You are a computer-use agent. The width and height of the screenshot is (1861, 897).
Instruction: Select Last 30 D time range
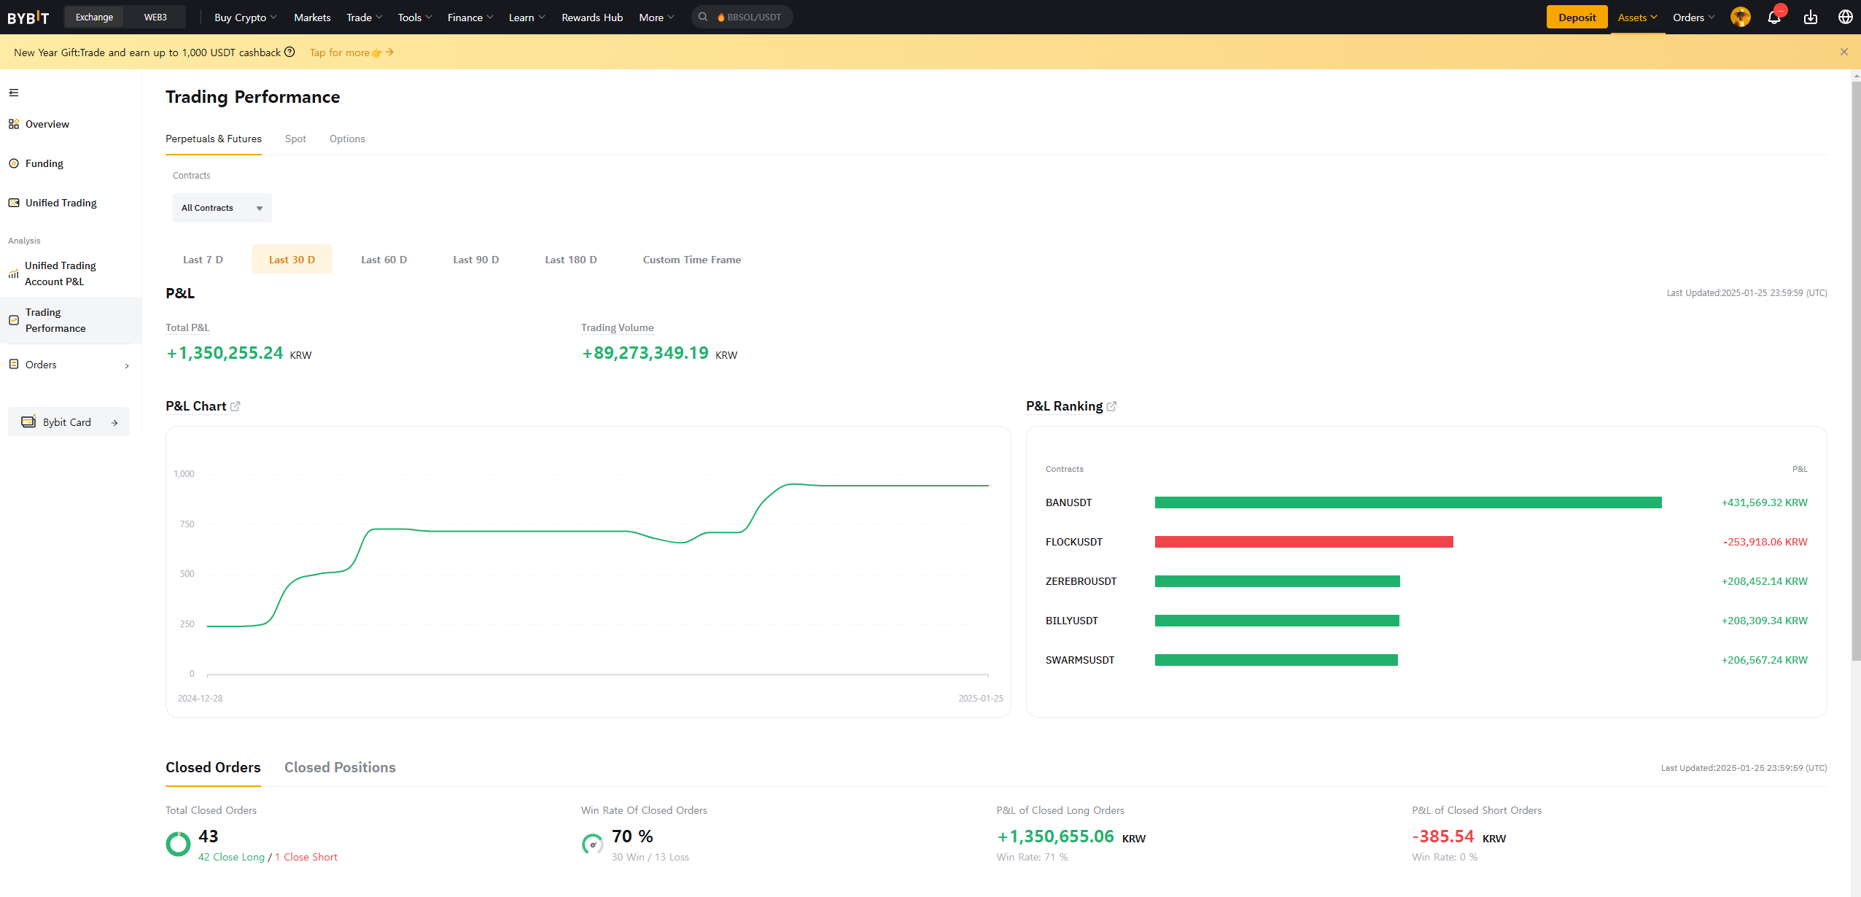[x=292, y=260]
